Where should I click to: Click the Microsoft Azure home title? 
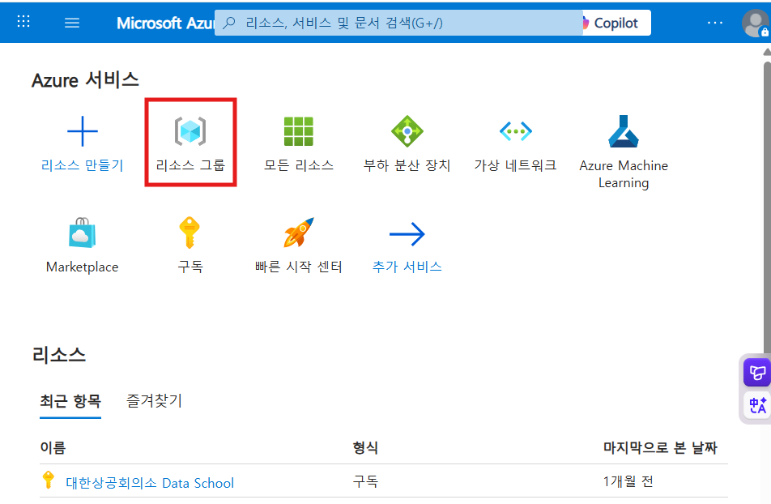click(165, 23)
